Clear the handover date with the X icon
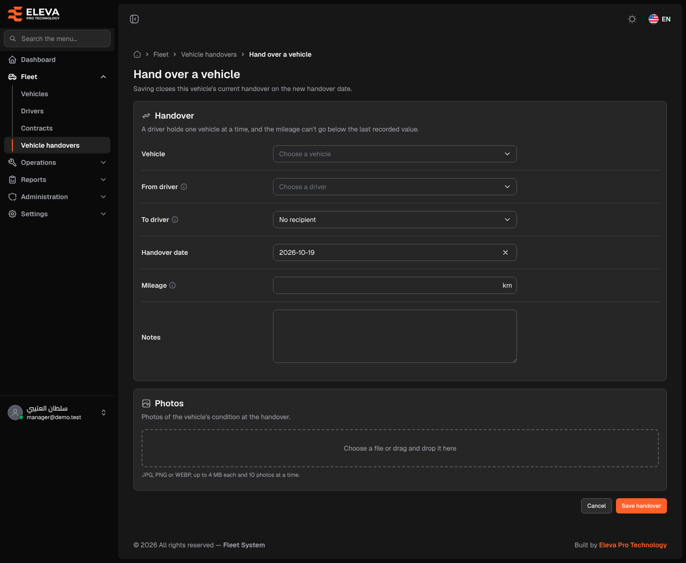This screenshot has width=686, height=563. (505, 252)
